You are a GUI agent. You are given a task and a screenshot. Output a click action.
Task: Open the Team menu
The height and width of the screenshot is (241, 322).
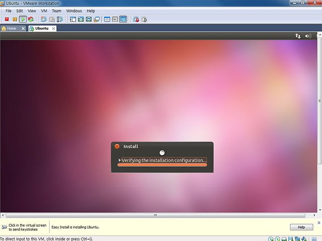click(x=56, y=11)
